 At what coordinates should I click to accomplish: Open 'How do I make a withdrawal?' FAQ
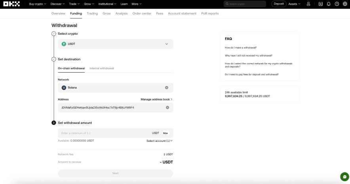tap(241, 48)
